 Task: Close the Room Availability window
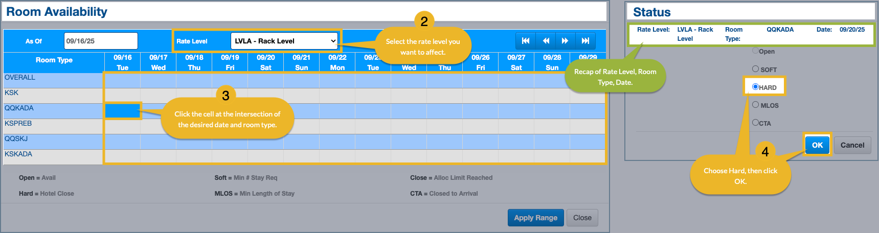[582, 218]
